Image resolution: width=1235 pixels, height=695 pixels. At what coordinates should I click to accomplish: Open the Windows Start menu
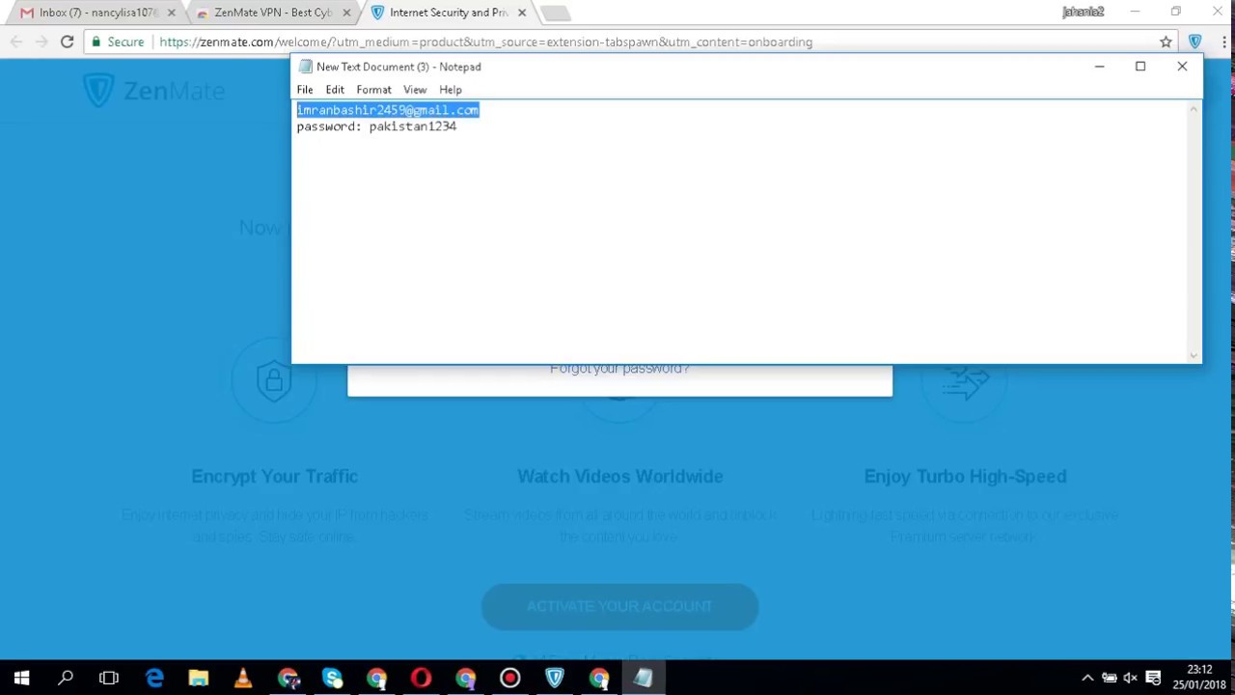(x=21, y=678)
